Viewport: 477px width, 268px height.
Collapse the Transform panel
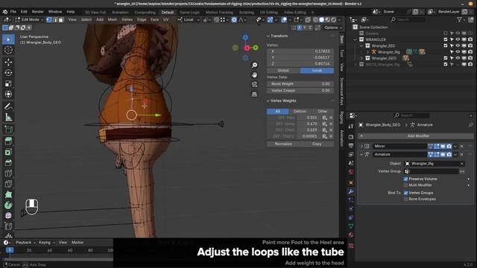(x=268, y=36)
